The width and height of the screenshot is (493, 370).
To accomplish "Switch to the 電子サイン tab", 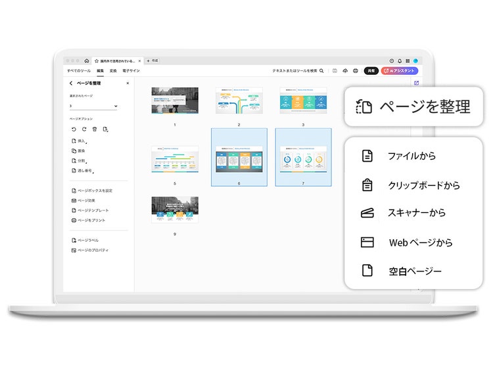I will coord(131,71).
